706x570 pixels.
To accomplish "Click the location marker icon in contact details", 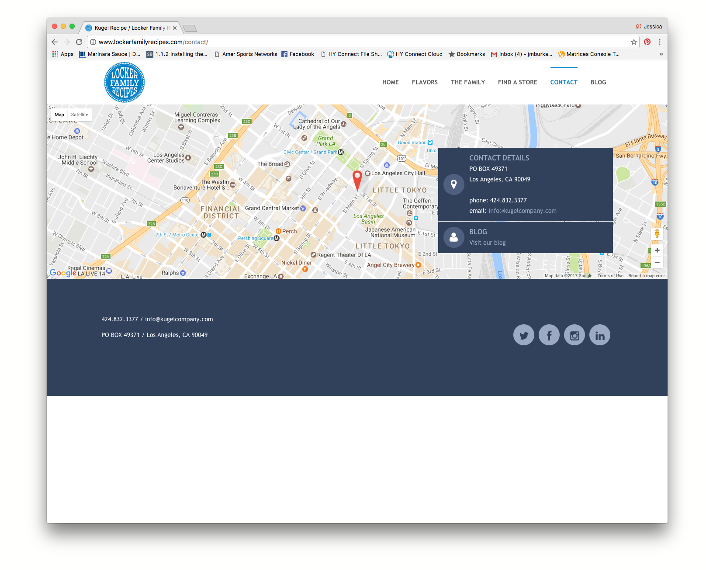I will pyautogui.click(x=453, y=184).
